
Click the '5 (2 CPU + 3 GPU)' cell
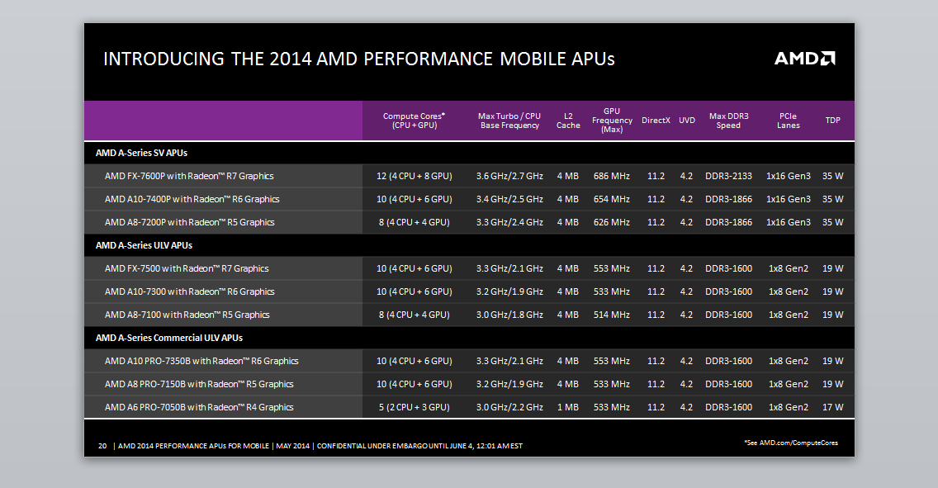[x=414, y=407]
